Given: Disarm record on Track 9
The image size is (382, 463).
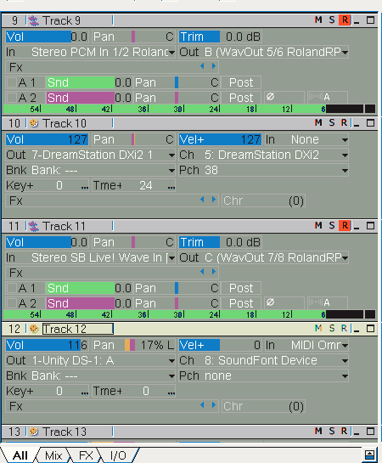Looking at the screenshot, I should click(x=345, y=20).
